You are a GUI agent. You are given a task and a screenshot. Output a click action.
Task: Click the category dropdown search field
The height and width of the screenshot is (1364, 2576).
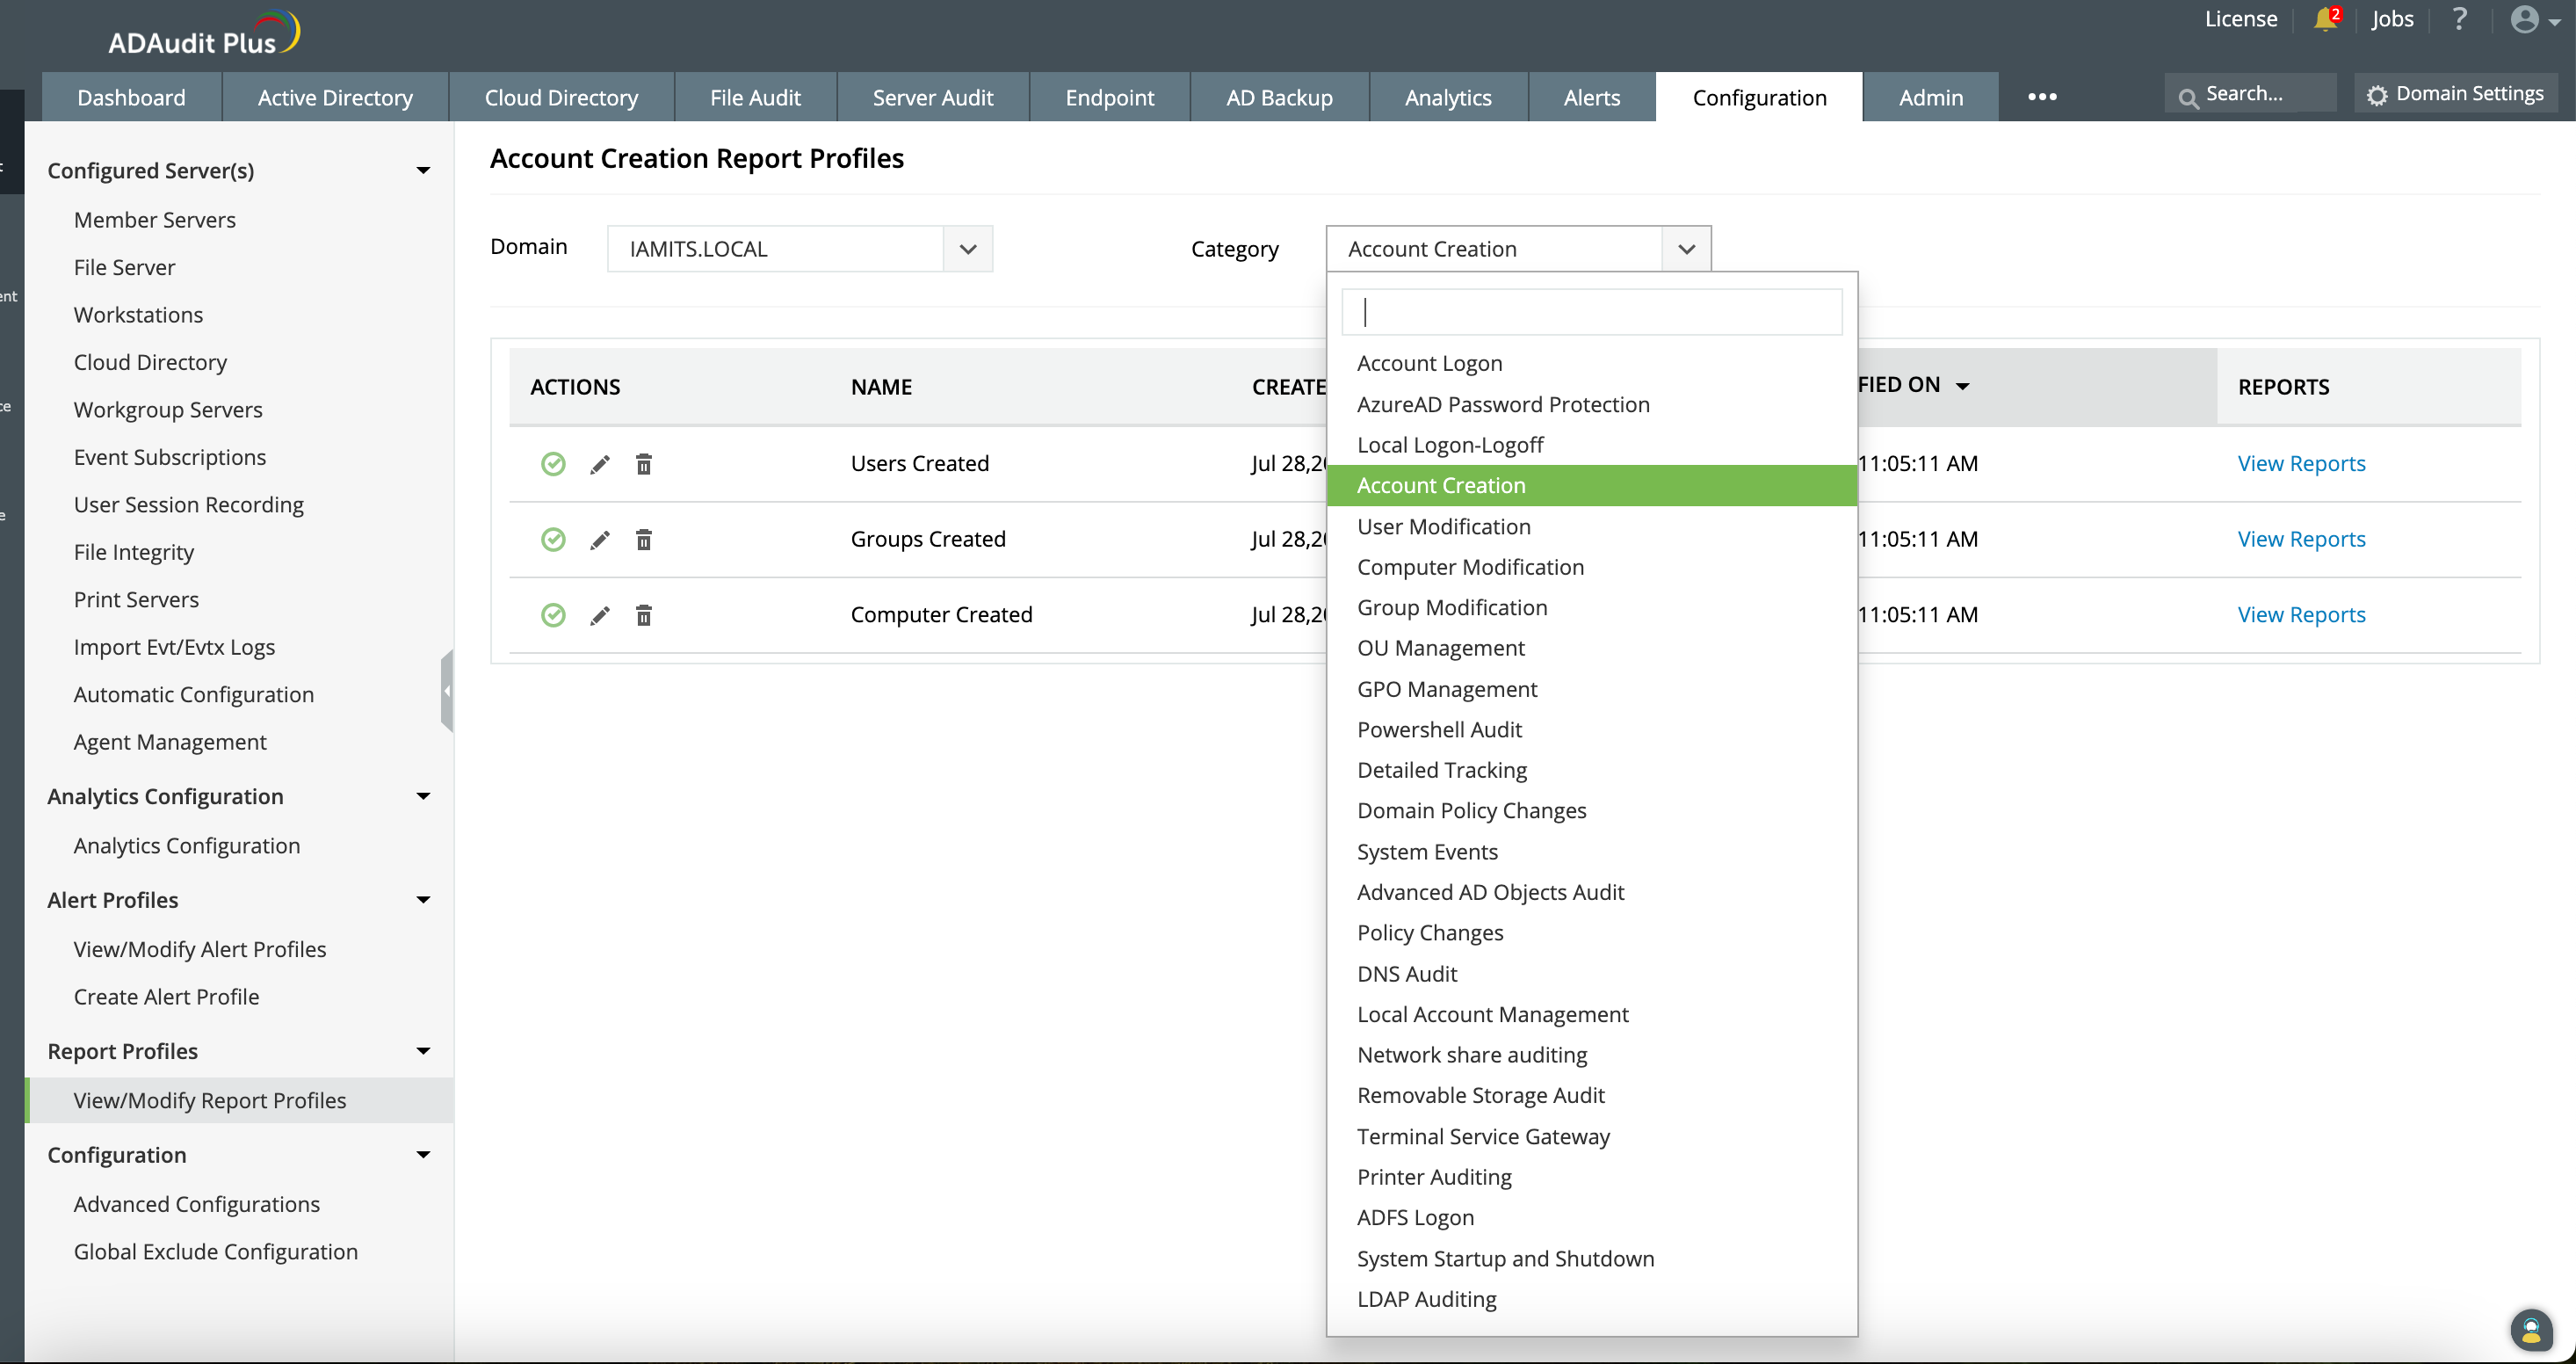coord(1591,312)
